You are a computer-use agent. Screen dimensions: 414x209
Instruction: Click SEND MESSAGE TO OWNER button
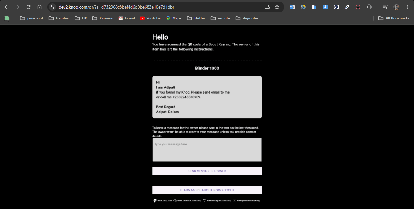tap(207, 171)
